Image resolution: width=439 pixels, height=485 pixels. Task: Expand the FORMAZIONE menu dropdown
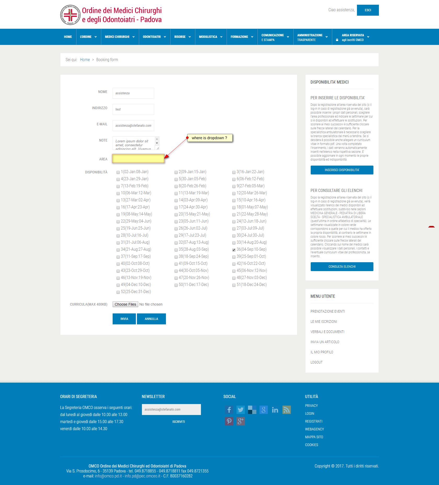click(x=242, y=37)
